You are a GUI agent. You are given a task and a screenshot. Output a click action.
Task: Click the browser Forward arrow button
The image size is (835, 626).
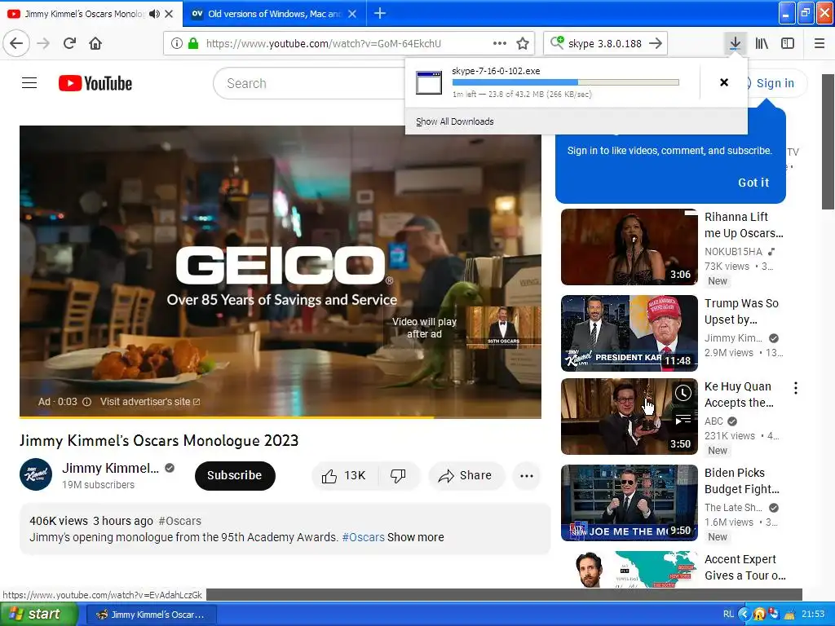[44, 43]
